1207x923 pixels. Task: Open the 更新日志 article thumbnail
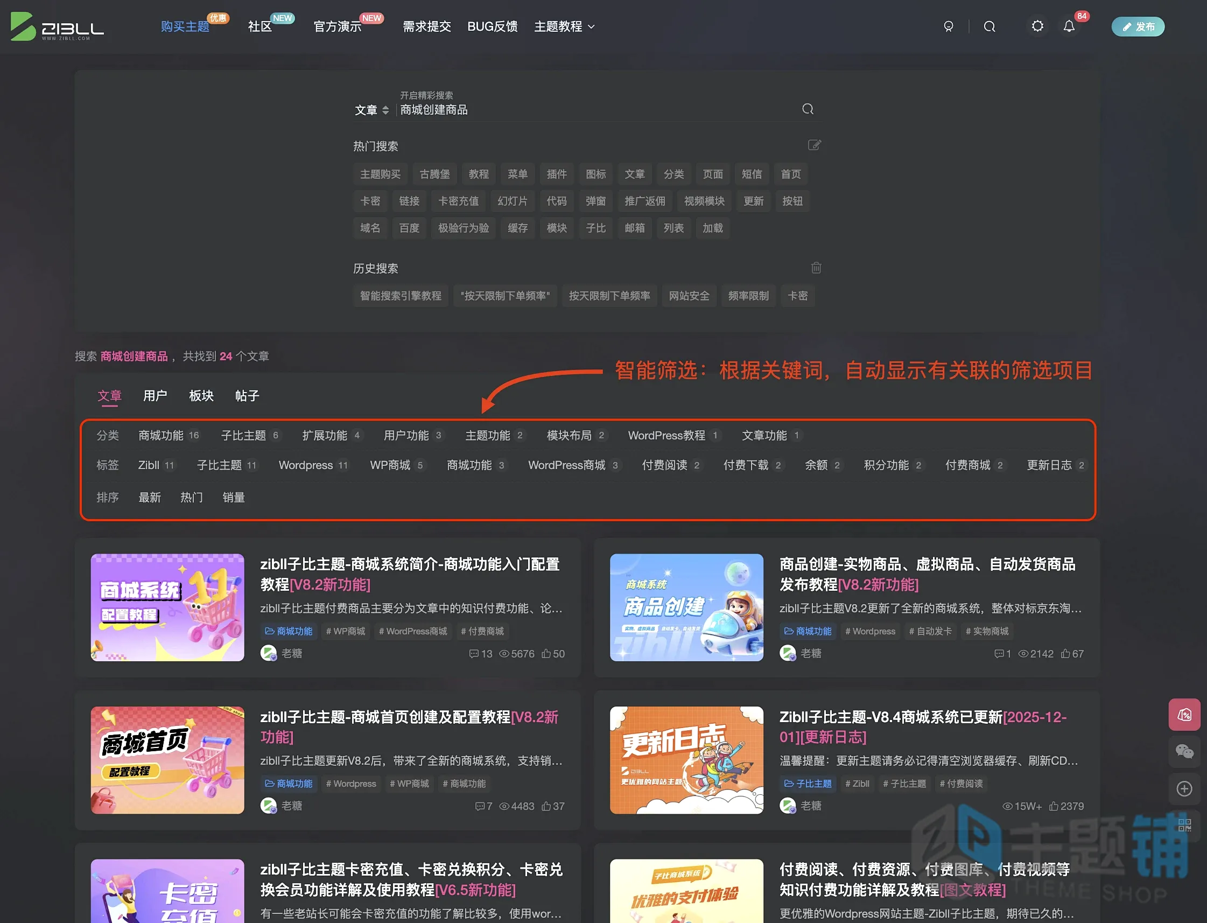(686, 760)
